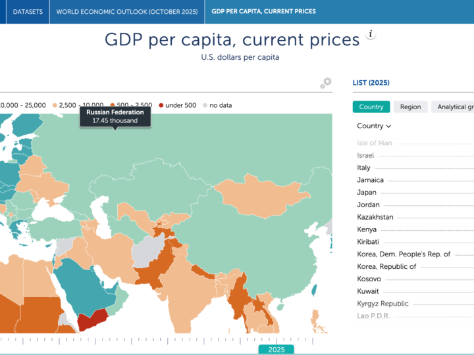Click Korea, Republic of in list

coord(386,266)
